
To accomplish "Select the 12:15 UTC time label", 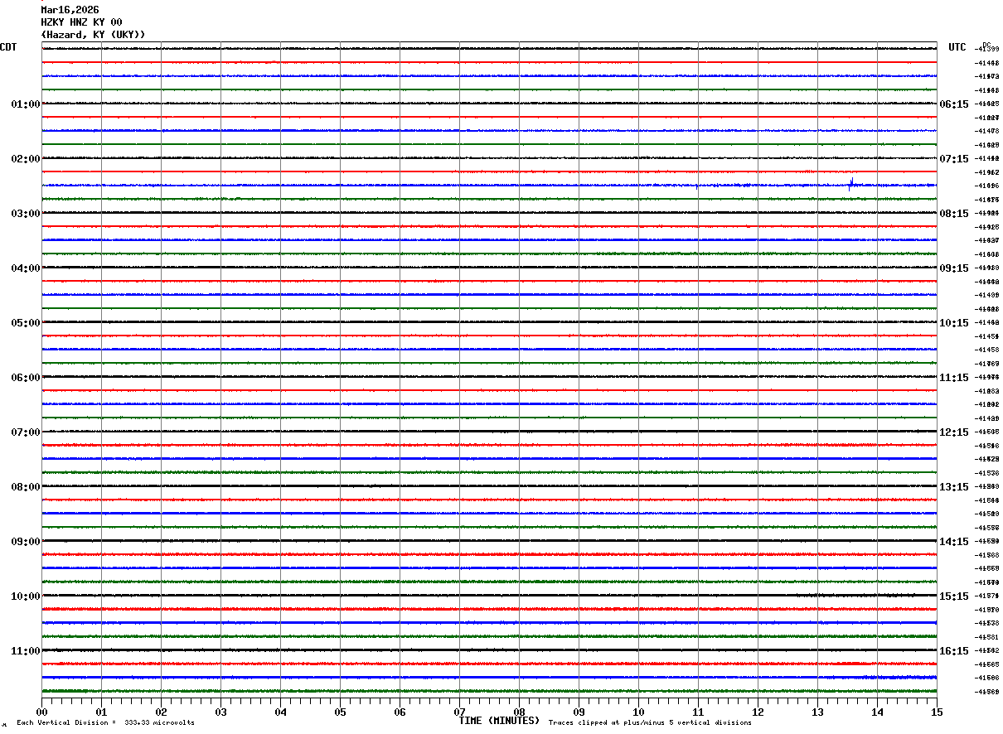I will (x=953, y=432).
